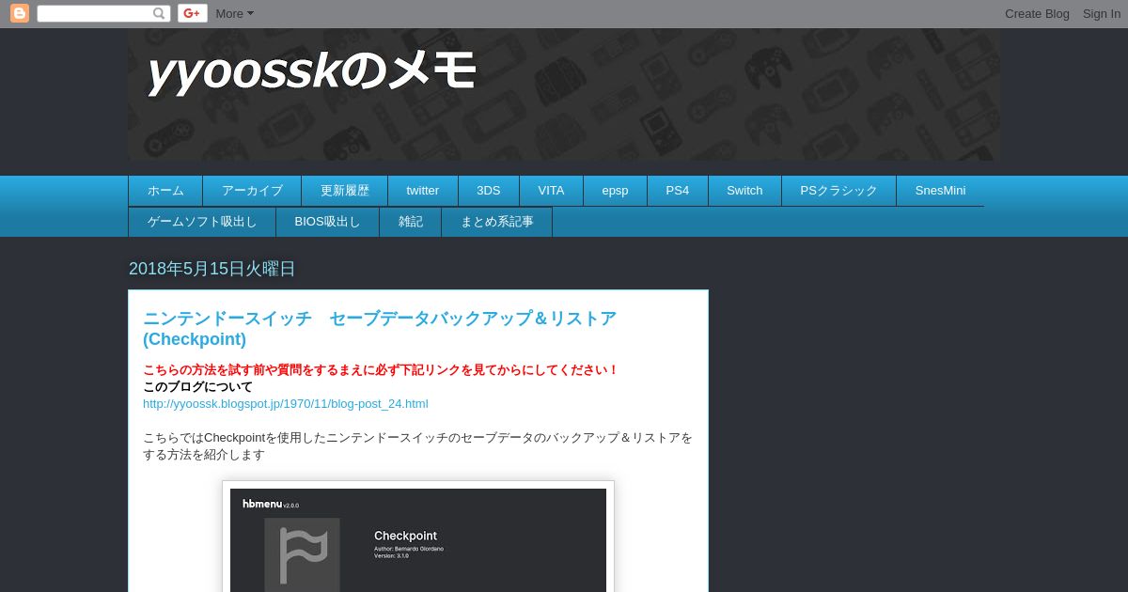Click the Sign In link
1128x592 pixels.
(1102, 13)
